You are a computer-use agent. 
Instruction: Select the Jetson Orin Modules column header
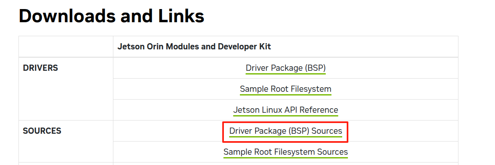click(194, 46)
